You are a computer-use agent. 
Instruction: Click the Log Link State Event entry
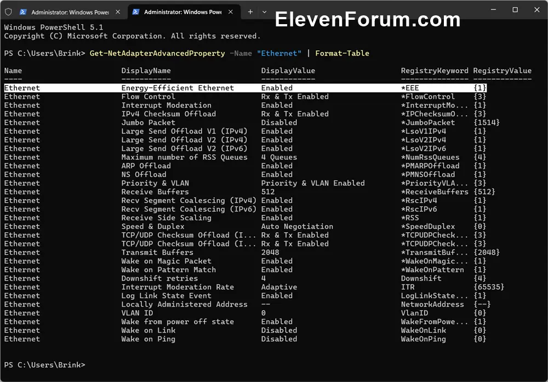click(x=167, y=296)
